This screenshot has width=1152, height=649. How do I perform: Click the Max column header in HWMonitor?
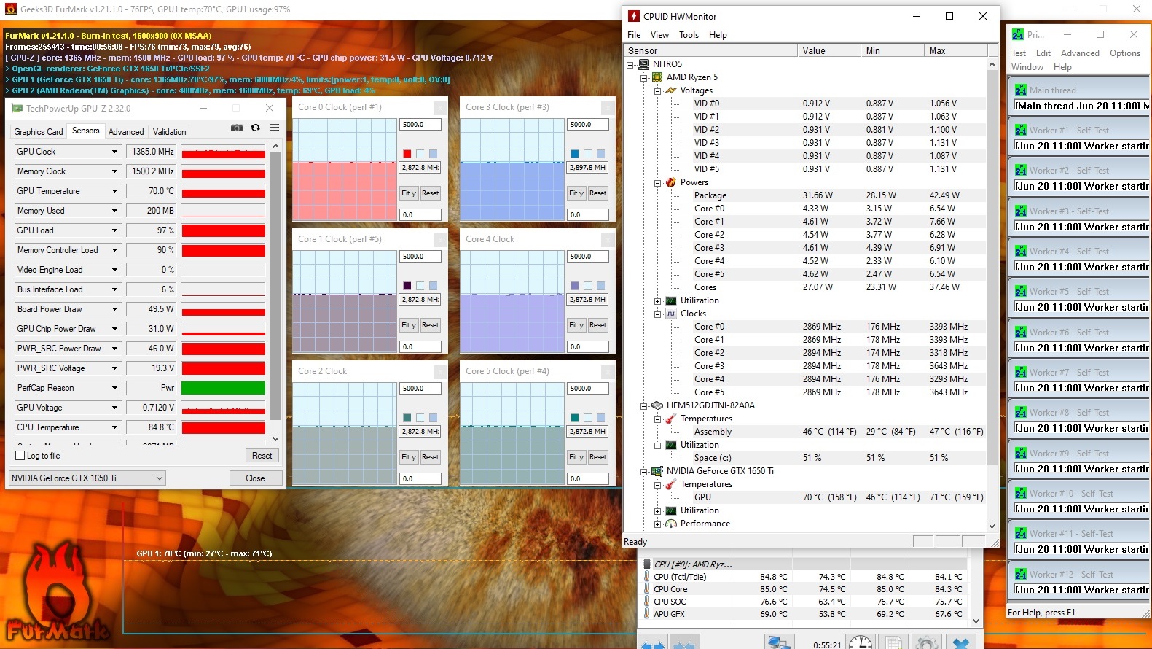(955, 51)
